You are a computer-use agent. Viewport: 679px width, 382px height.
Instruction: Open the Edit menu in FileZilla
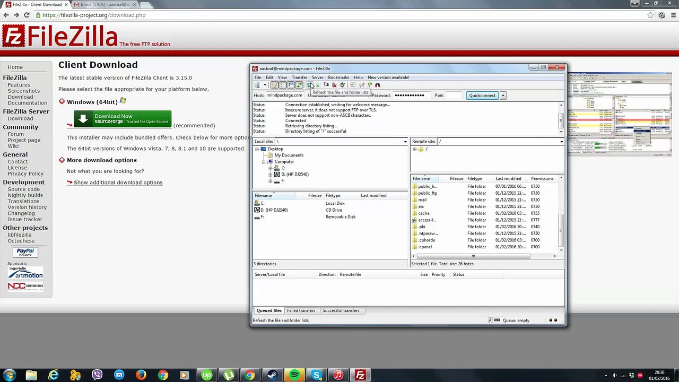click(x=269, y=77)
